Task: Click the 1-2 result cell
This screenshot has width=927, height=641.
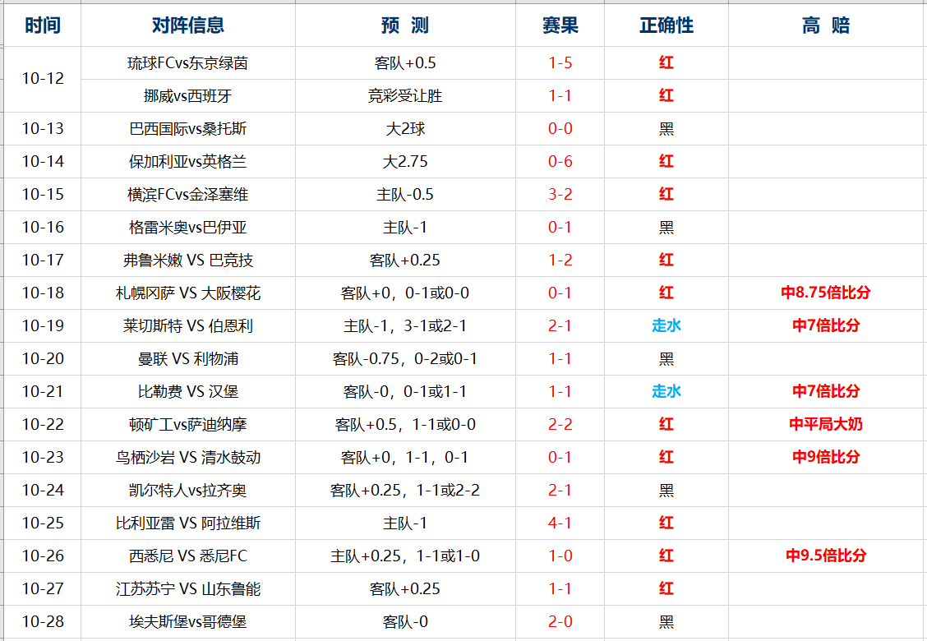Action: point(560,261)
